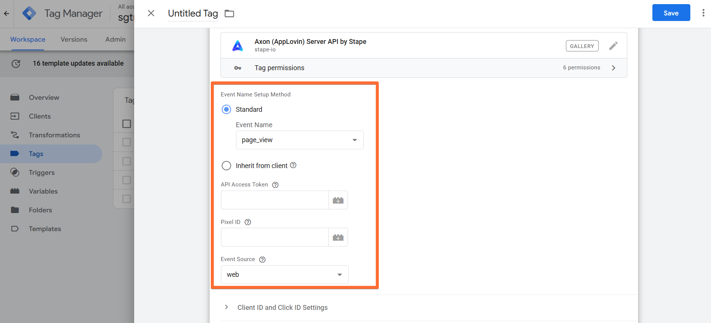Focus the API Access Token field
711x323 pixels.
[275, 200]
